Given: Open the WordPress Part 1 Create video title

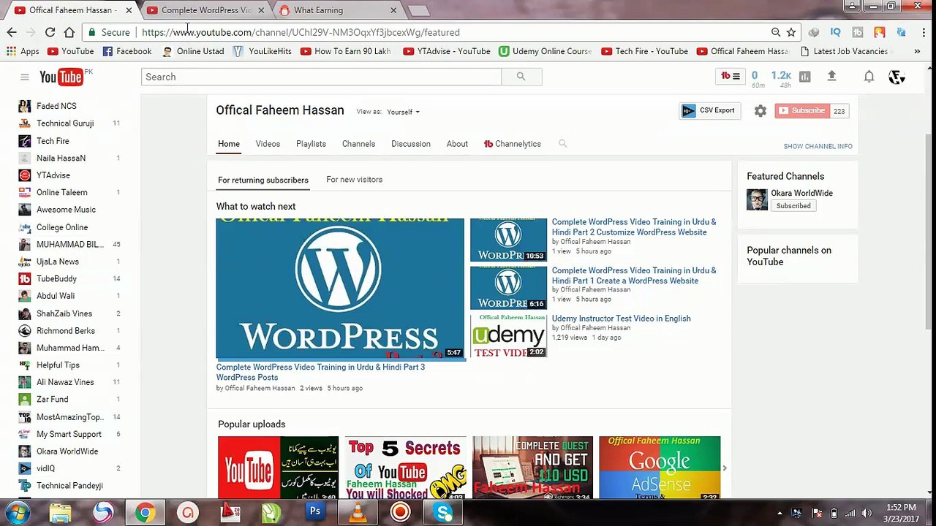Looking at the screenshot, I should click(633, 275).
